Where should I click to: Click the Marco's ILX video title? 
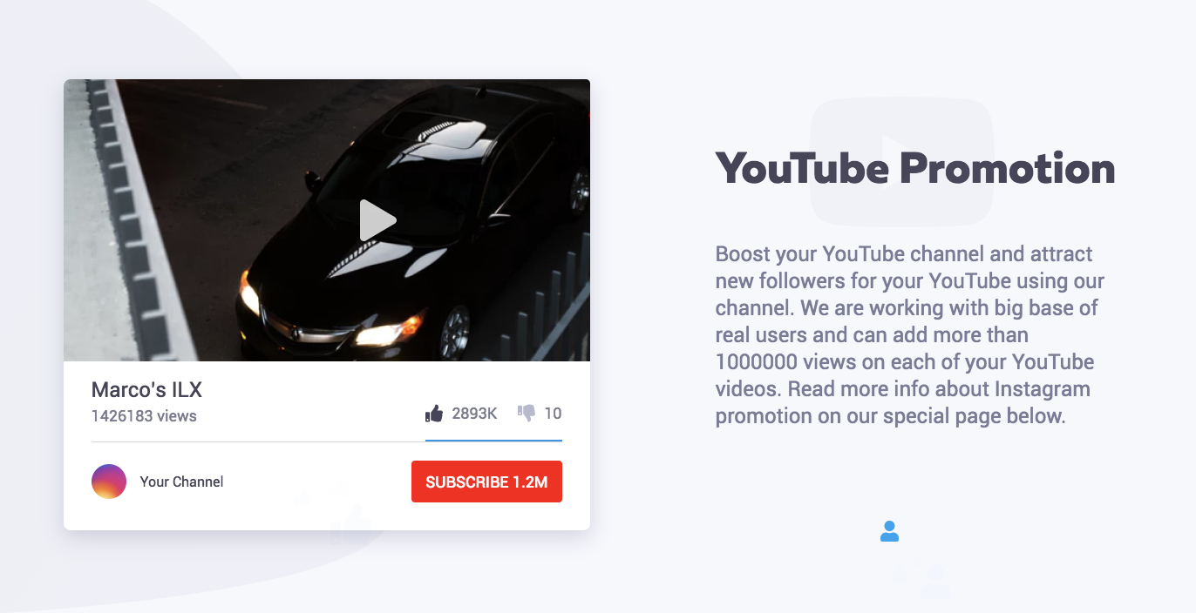[146, 389]
